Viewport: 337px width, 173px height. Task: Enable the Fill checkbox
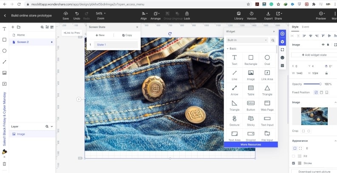click(294, 156)
